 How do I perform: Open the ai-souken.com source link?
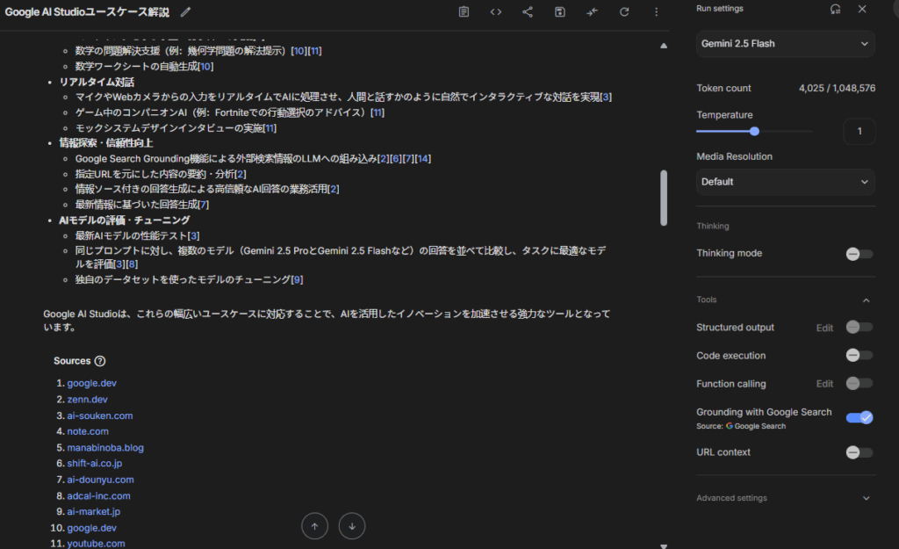pyautogui.click(x=100, y=415)
